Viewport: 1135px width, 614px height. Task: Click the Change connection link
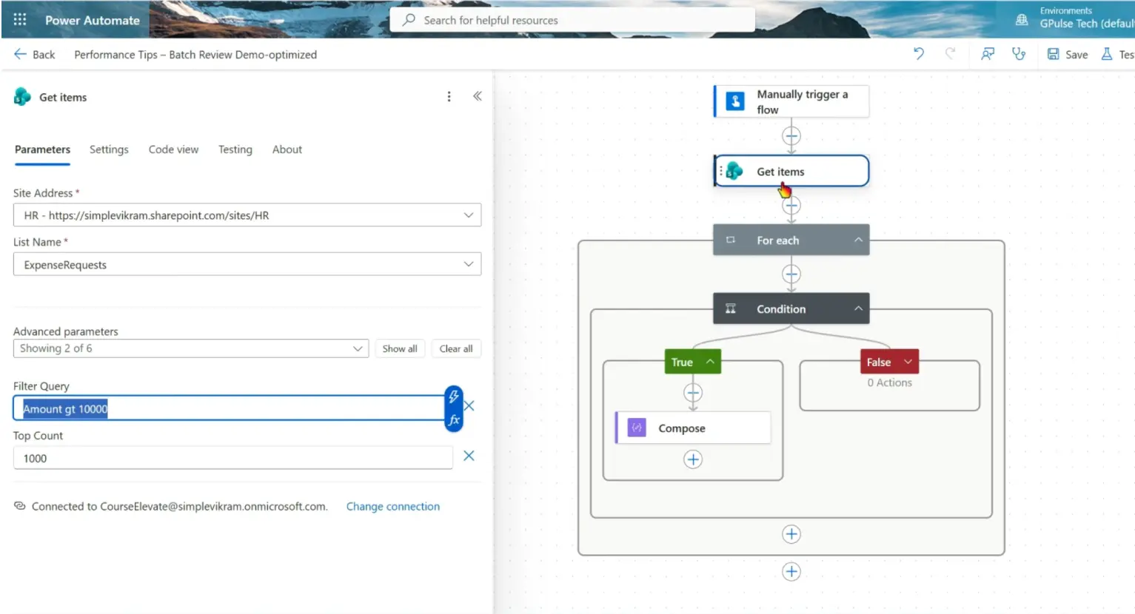[x=393, y=507]
